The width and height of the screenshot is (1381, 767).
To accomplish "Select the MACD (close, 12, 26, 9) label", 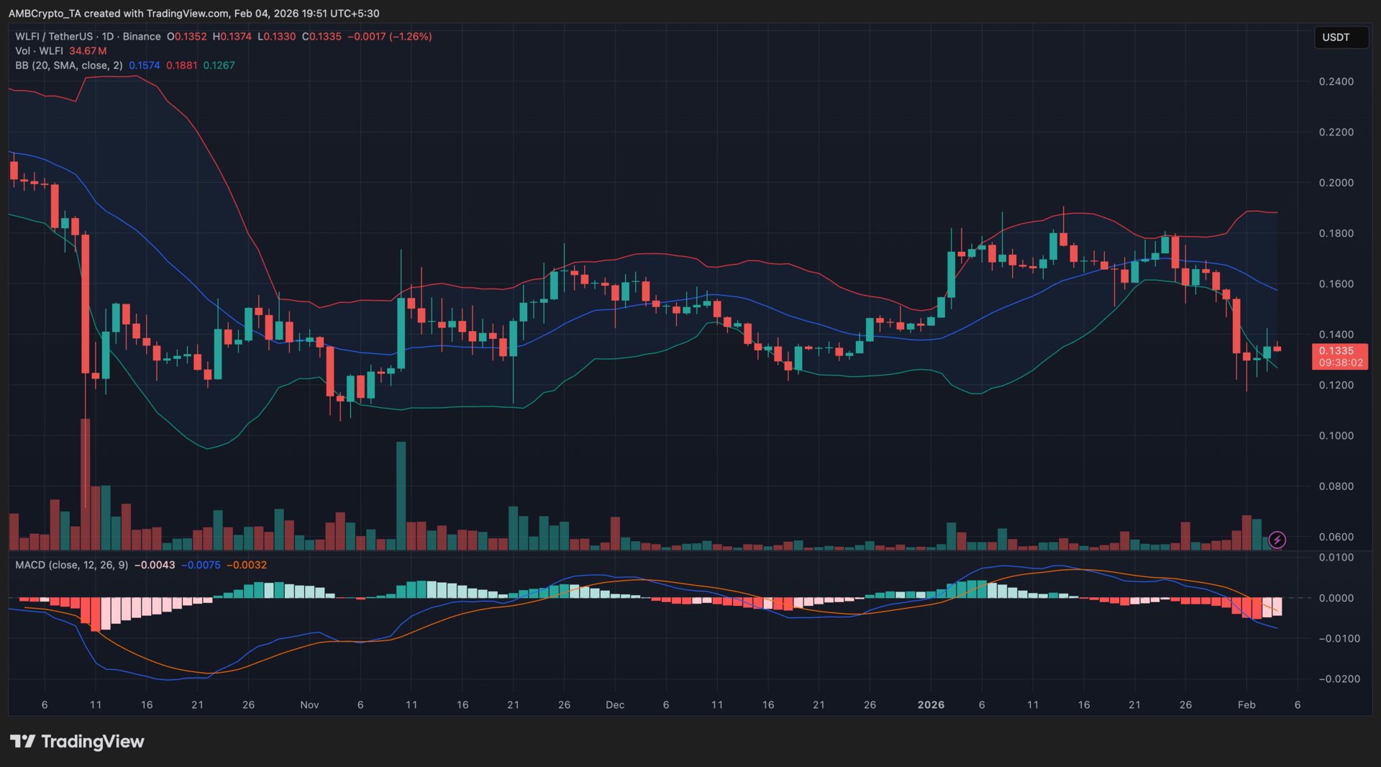I will (72, 565).
